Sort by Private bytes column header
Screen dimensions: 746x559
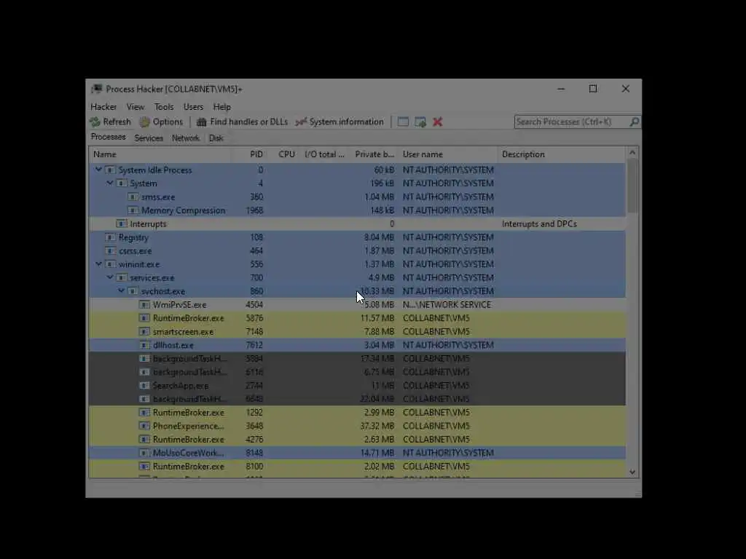(x=374, y=154)
